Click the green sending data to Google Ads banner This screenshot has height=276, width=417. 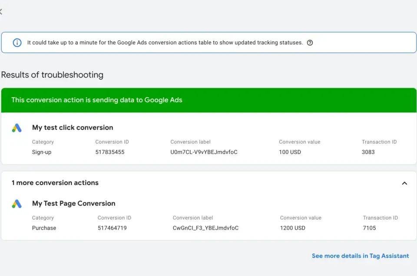[x=209, y=100]
